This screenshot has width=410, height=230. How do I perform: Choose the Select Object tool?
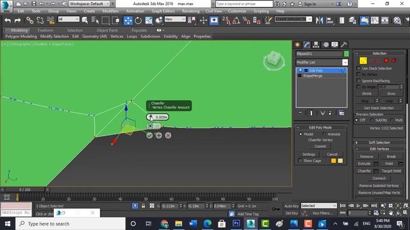(85, 20)
